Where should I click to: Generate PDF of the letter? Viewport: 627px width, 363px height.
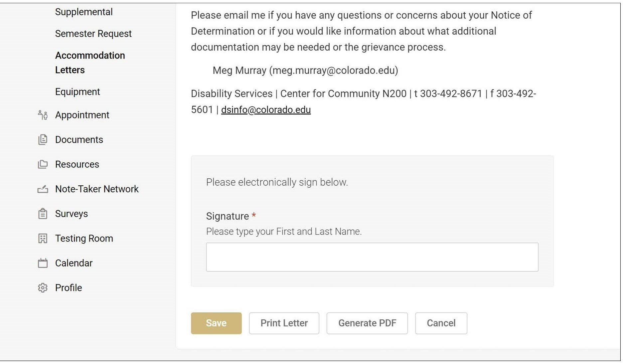tap(367, 323)
